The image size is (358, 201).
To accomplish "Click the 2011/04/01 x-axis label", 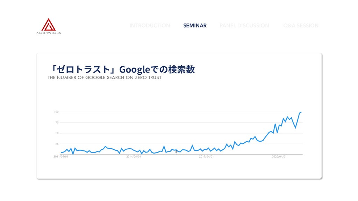I will [61, 157].
